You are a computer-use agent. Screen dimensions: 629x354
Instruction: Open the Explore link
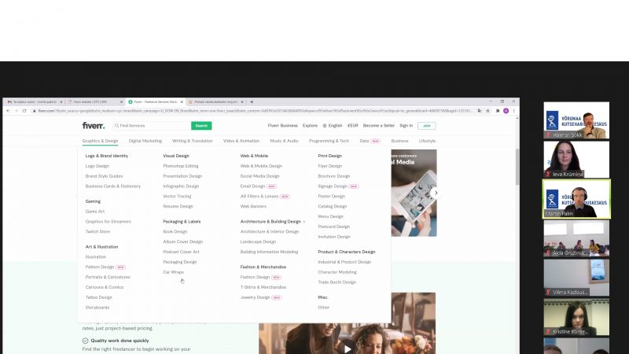tap(310, 126)
